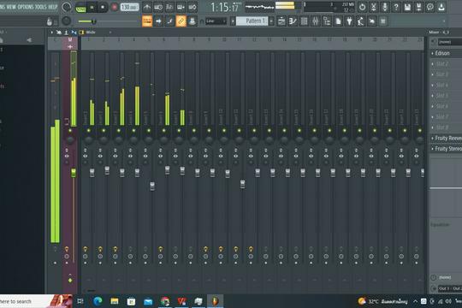Open the TOOLS menu
Image resolution: width=462 pixels, height=308 pixels.
pos(41,7)
